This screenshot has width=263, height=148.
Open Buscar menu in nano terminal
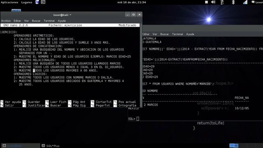point(36,21)
